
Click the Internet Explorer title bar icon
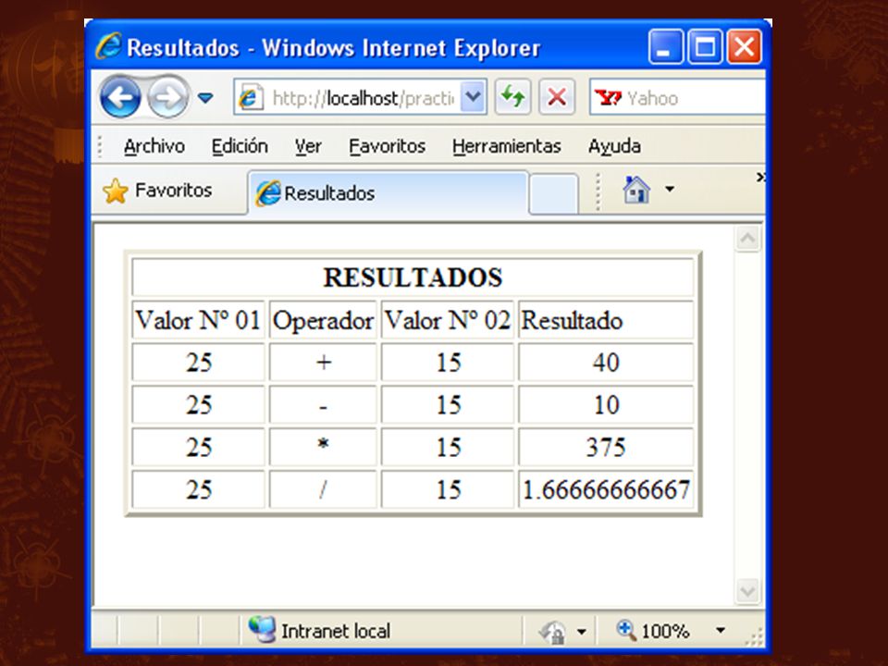pos(108,46)
